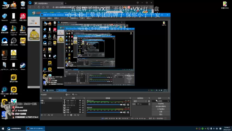Toggle visibility of 视频采集设备 source
Screen dimensions: 232x131
coord(80,105)
